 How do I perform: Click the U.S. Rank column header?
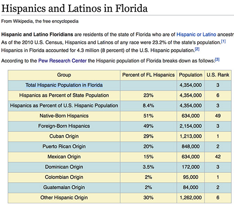[218, 75]
